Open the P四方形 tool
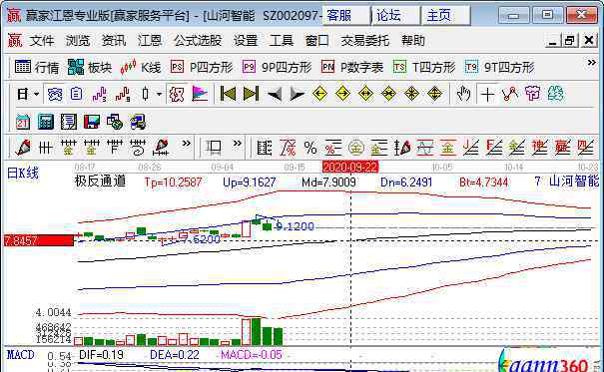The image size is (604, 372). 202,68
